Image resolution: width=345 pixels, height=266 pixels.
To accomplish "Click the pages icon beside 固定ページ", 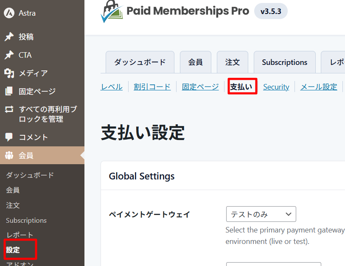I will (x=9, y=91).
